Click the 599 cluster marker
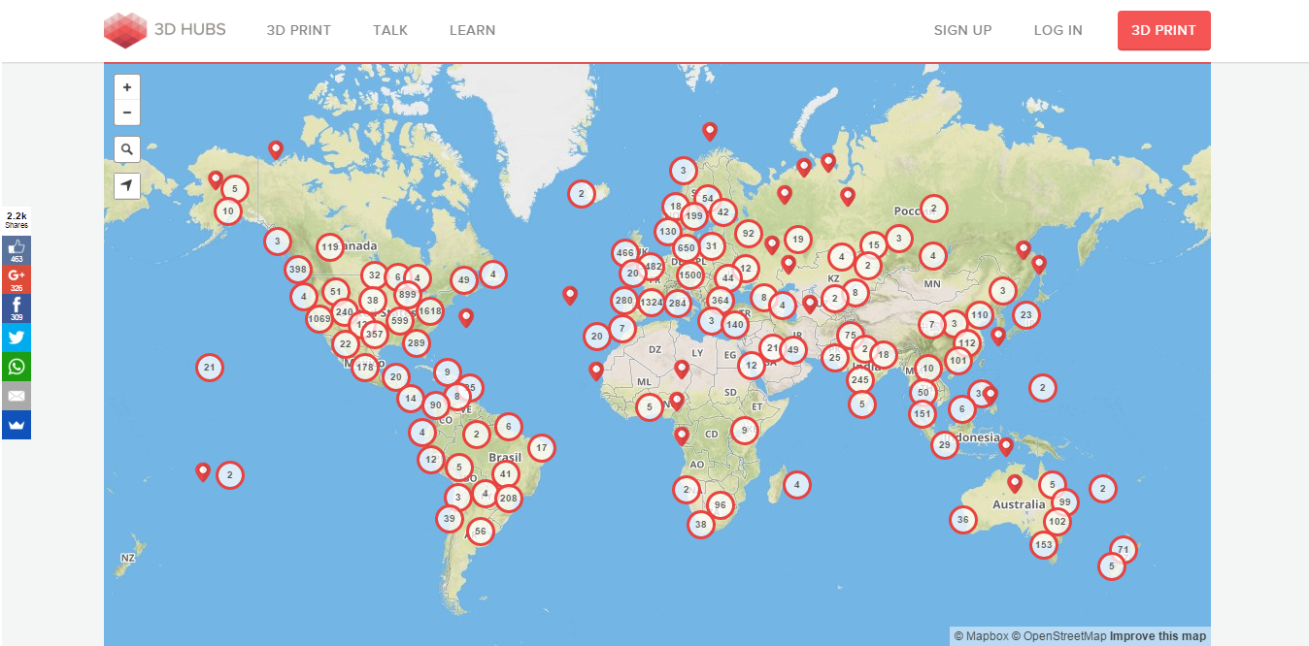This screenshot has height=646, width=1309. click(400, 319)
